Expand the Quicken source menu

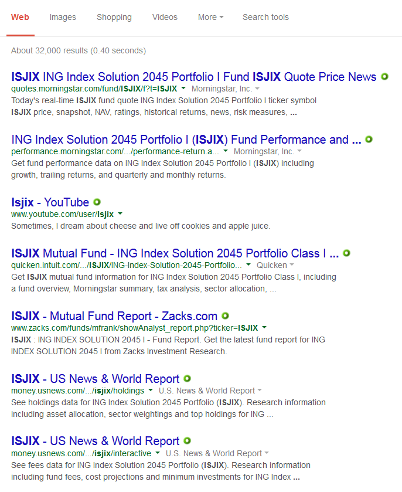292,265
